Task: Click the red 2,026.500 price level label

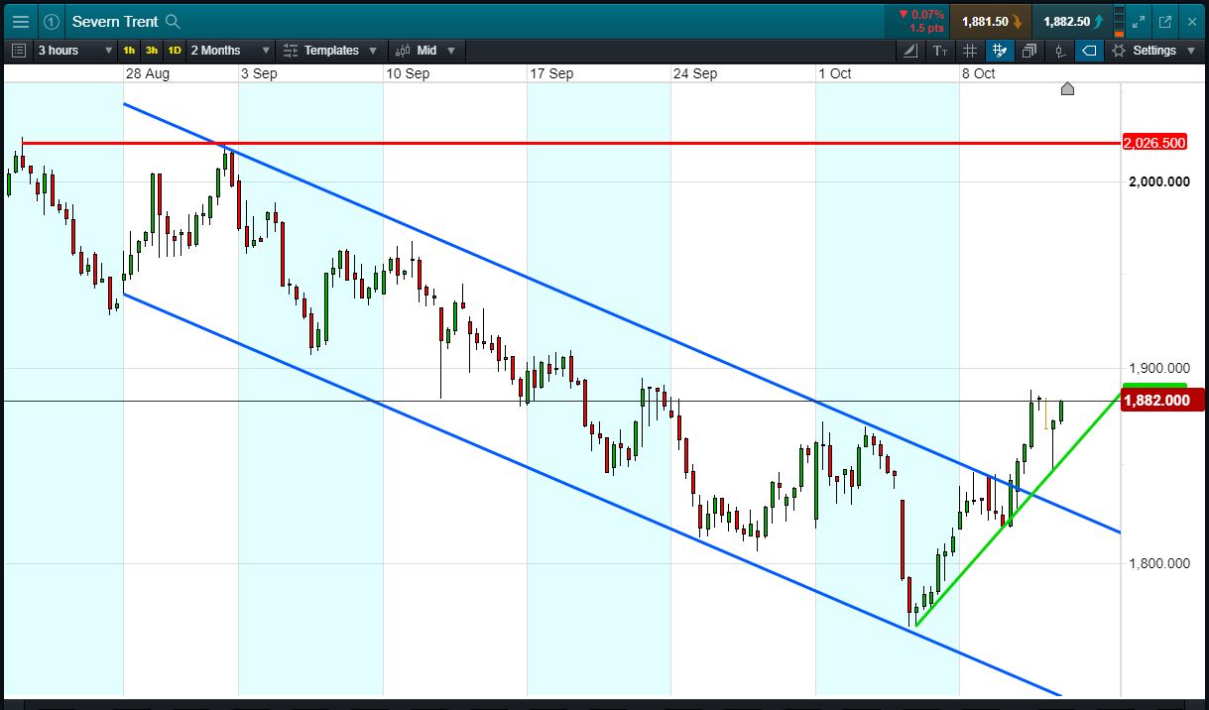Action: pos(1154,143)
